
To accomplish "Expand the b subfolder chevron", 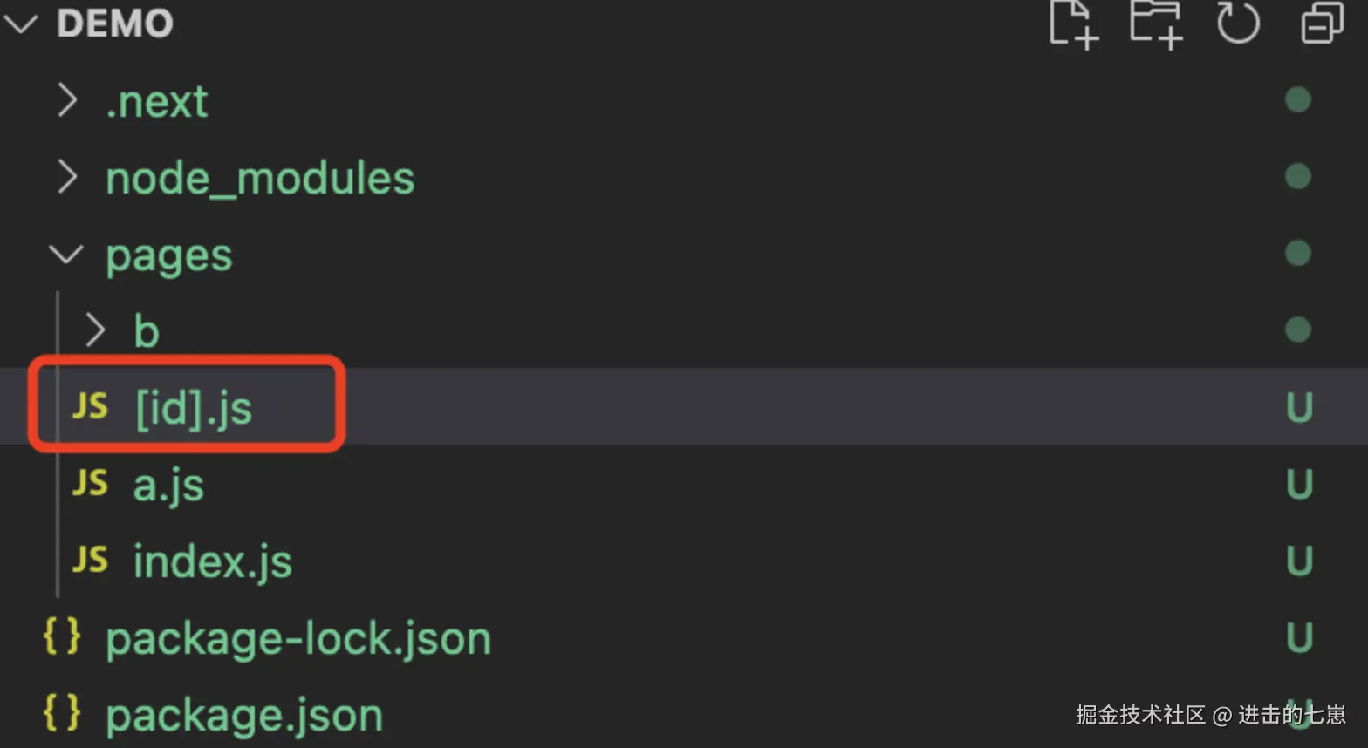I will pyautogui.click(x=94, y=331).
